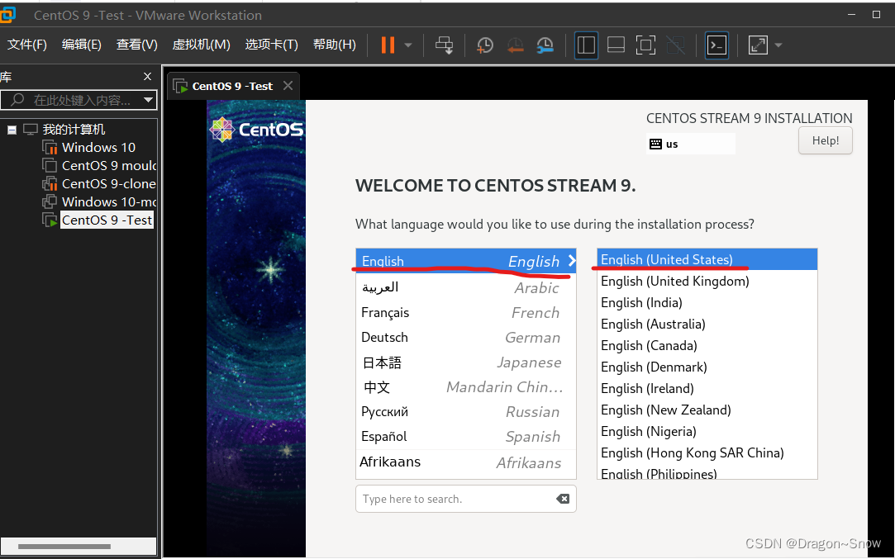Select English (Canada) locale
Screen dimensions: 895x559
[707, 346]
